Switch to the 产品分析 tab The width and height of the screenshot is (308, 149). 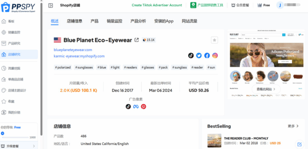click(138, 21)
